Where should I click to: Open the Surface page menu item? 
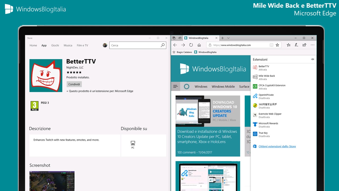point(244,86)
